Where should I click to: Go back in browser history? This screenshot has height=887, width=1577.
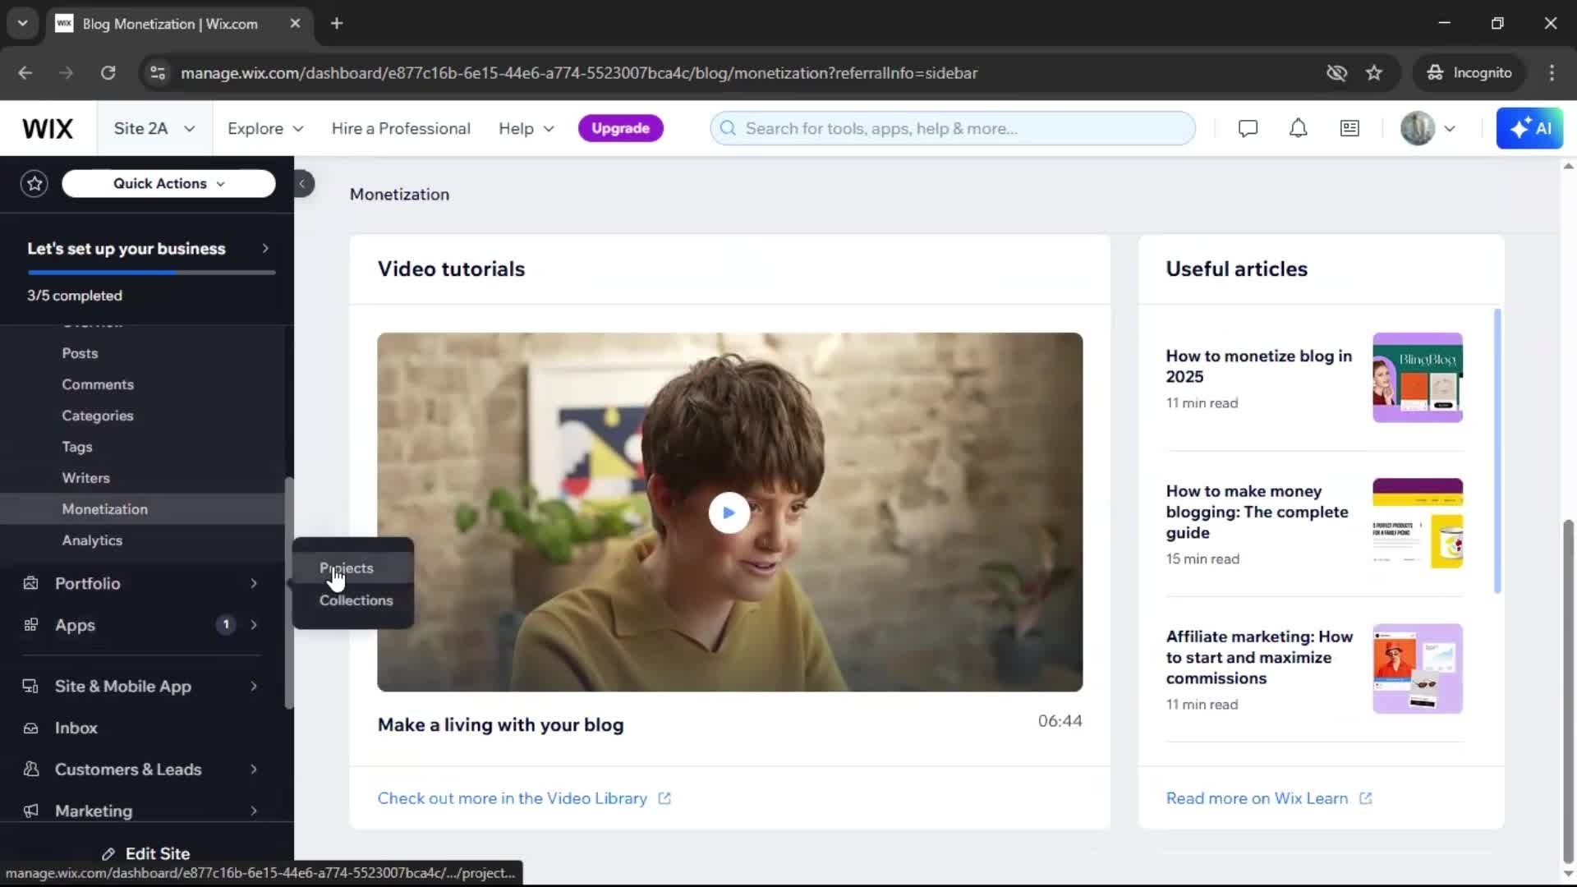pos(25,73)
